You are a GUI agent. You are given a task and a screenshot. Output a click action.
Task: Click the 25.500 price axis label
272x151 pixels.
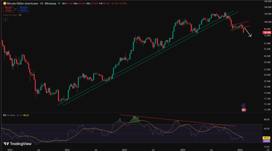click(x=267, y=81)
